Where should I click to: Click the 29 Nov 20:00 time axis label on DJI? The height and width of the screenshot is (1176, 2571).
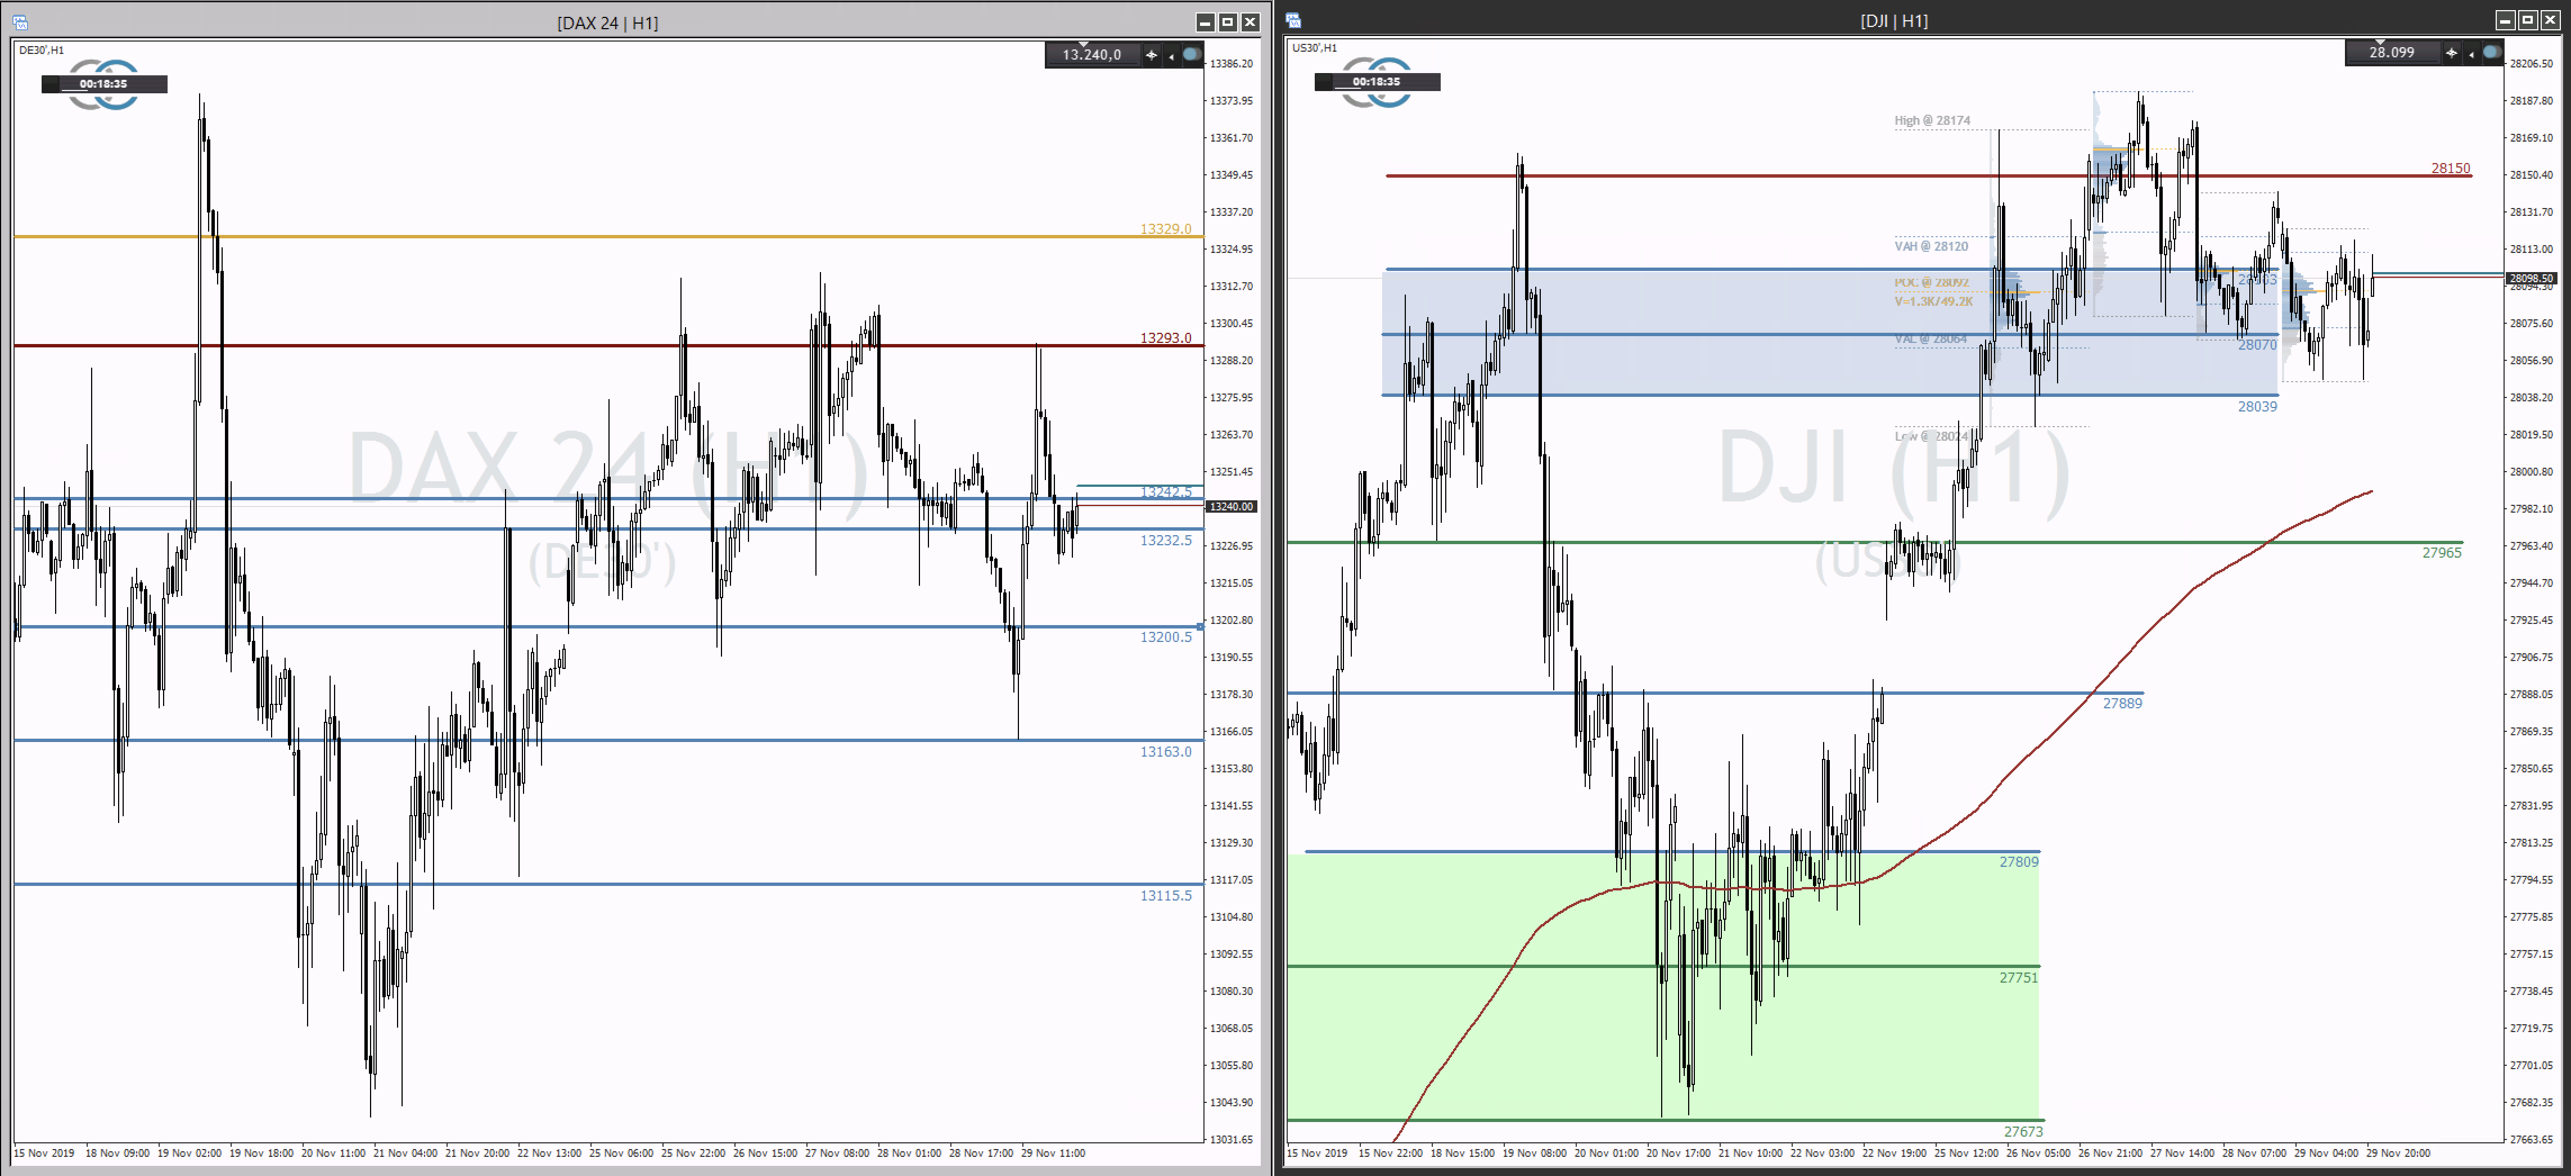(x=2398, y=1153)
